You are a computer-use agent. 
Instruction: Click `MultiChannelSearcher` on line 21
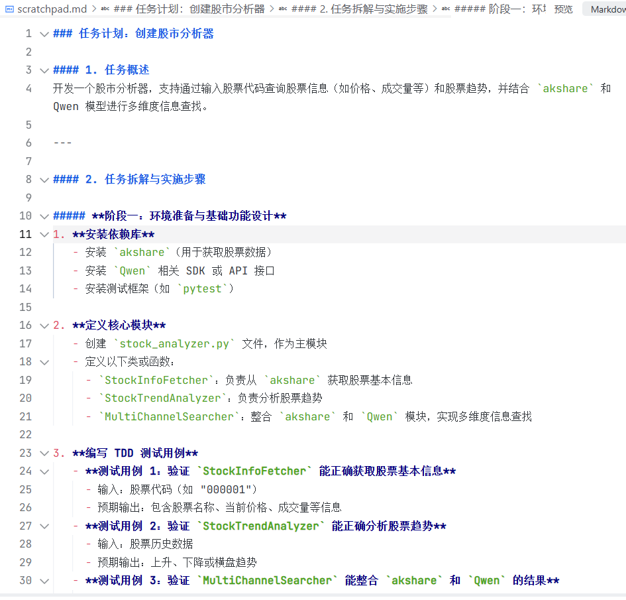[x=169, y=416]
